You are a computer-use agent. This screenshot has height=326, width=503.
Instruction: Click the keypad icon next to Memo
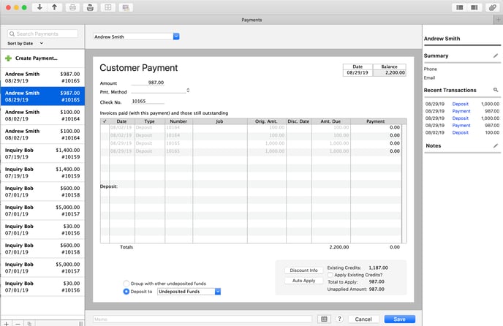pyautogui.click(x=324, y=319)
